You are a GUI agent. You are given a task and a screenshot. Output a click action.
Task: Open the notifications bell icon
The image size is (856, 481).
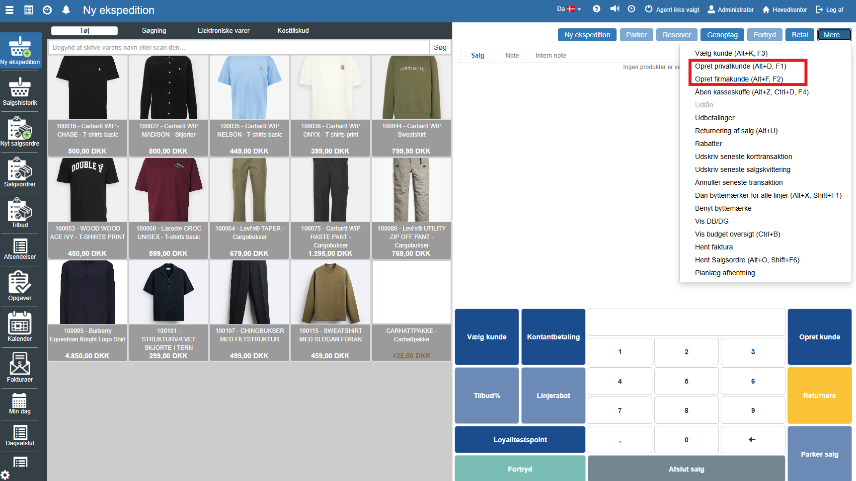[x=66, y=10]
